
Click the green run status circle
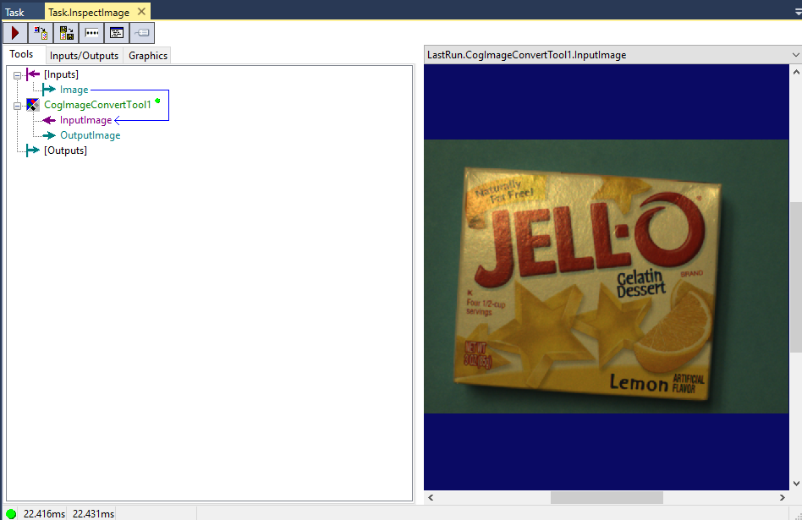[x=11, y=513]
